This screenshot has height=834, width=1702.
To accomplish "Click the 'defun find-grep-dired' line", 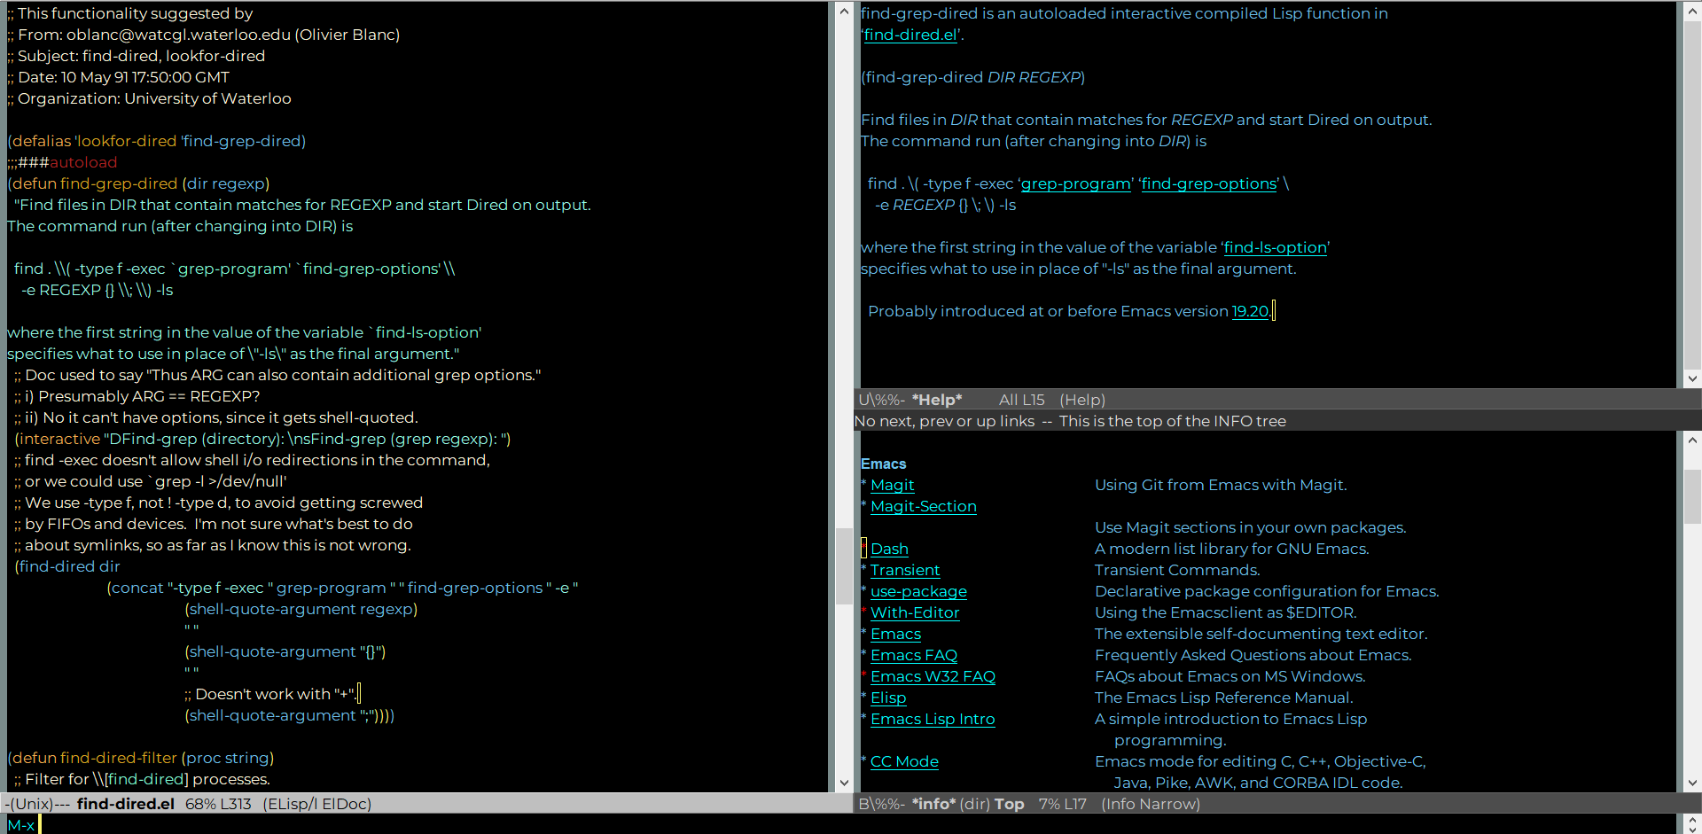I will (x=138, y=183).
